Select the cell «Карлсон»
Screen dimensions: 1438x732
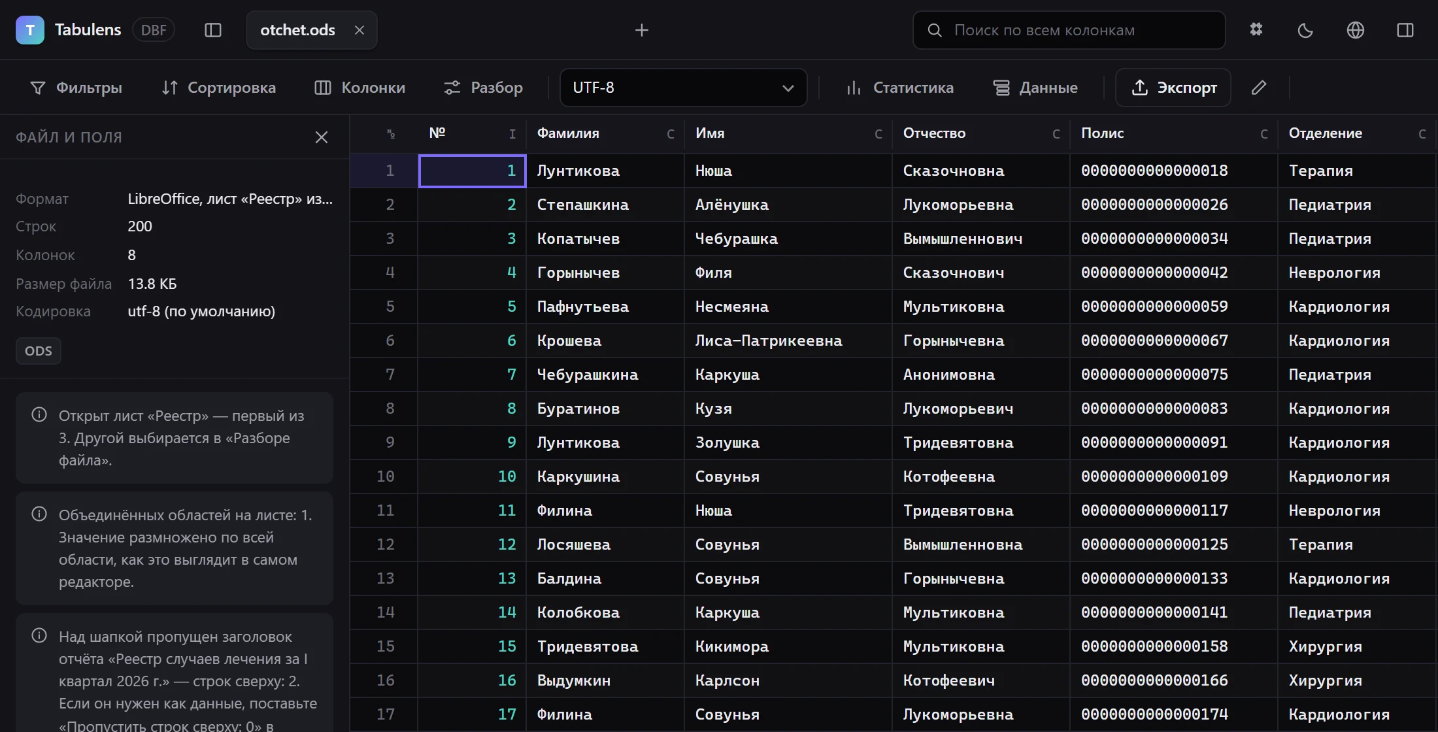pos(788,680)
